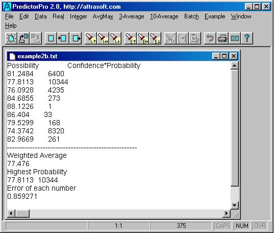The width and height of the screenshot is (274, 233).
Task: Open the Data menu
Action: coord(40,16)
